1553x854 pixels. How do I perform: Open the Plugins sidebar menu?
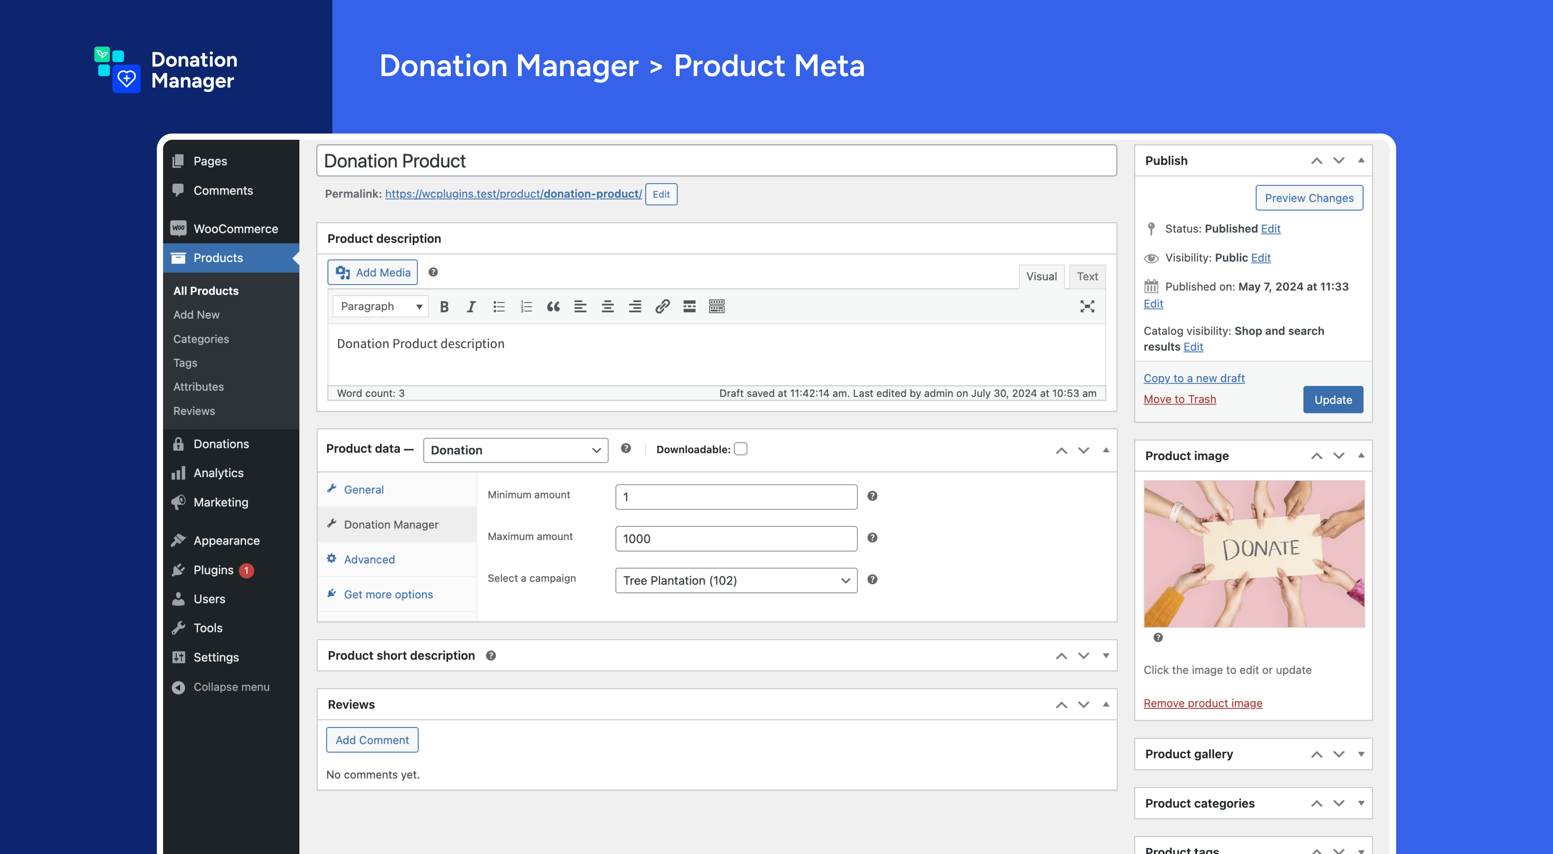[231, 570]
